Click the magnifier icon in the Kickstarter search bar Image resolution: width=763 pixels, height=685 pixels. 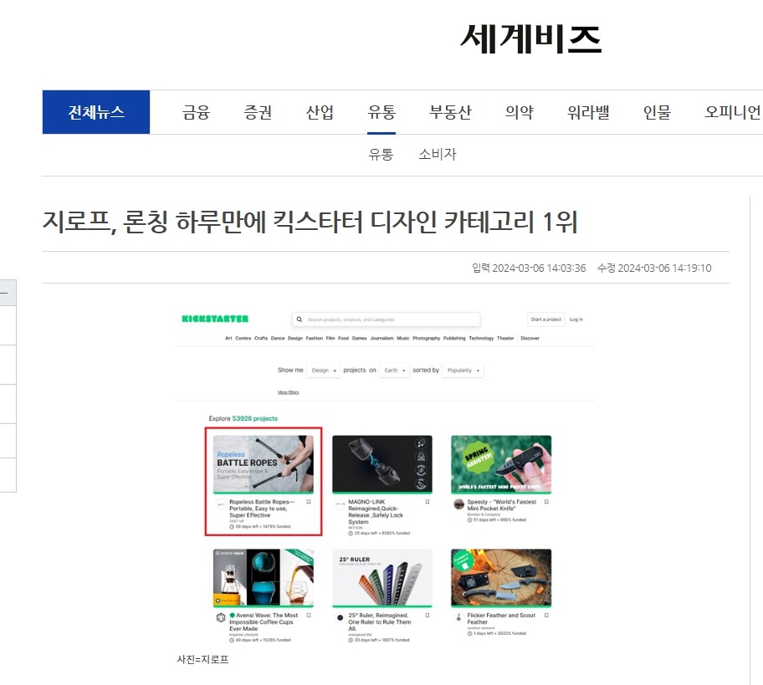point(300,319)
